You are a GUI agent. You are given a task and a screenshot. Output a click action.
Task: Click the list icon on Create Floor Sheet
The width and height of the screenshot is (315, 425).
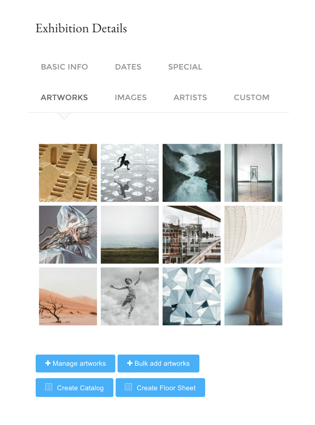128,387
